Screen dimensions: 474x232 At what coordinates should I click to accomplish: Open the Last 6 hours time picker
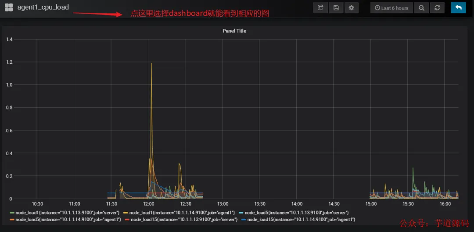[391, 8]
